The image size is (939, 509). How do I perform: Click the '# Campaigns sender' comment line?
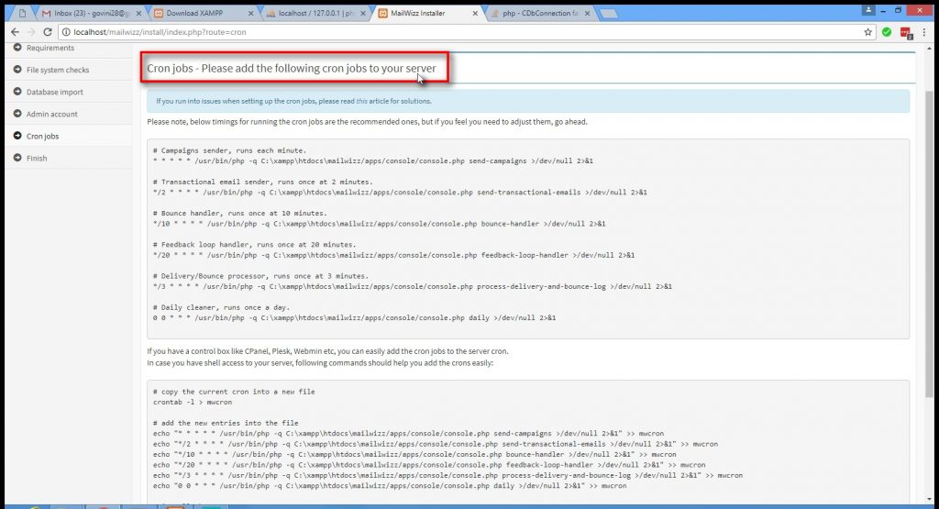(x=229, y=151)
